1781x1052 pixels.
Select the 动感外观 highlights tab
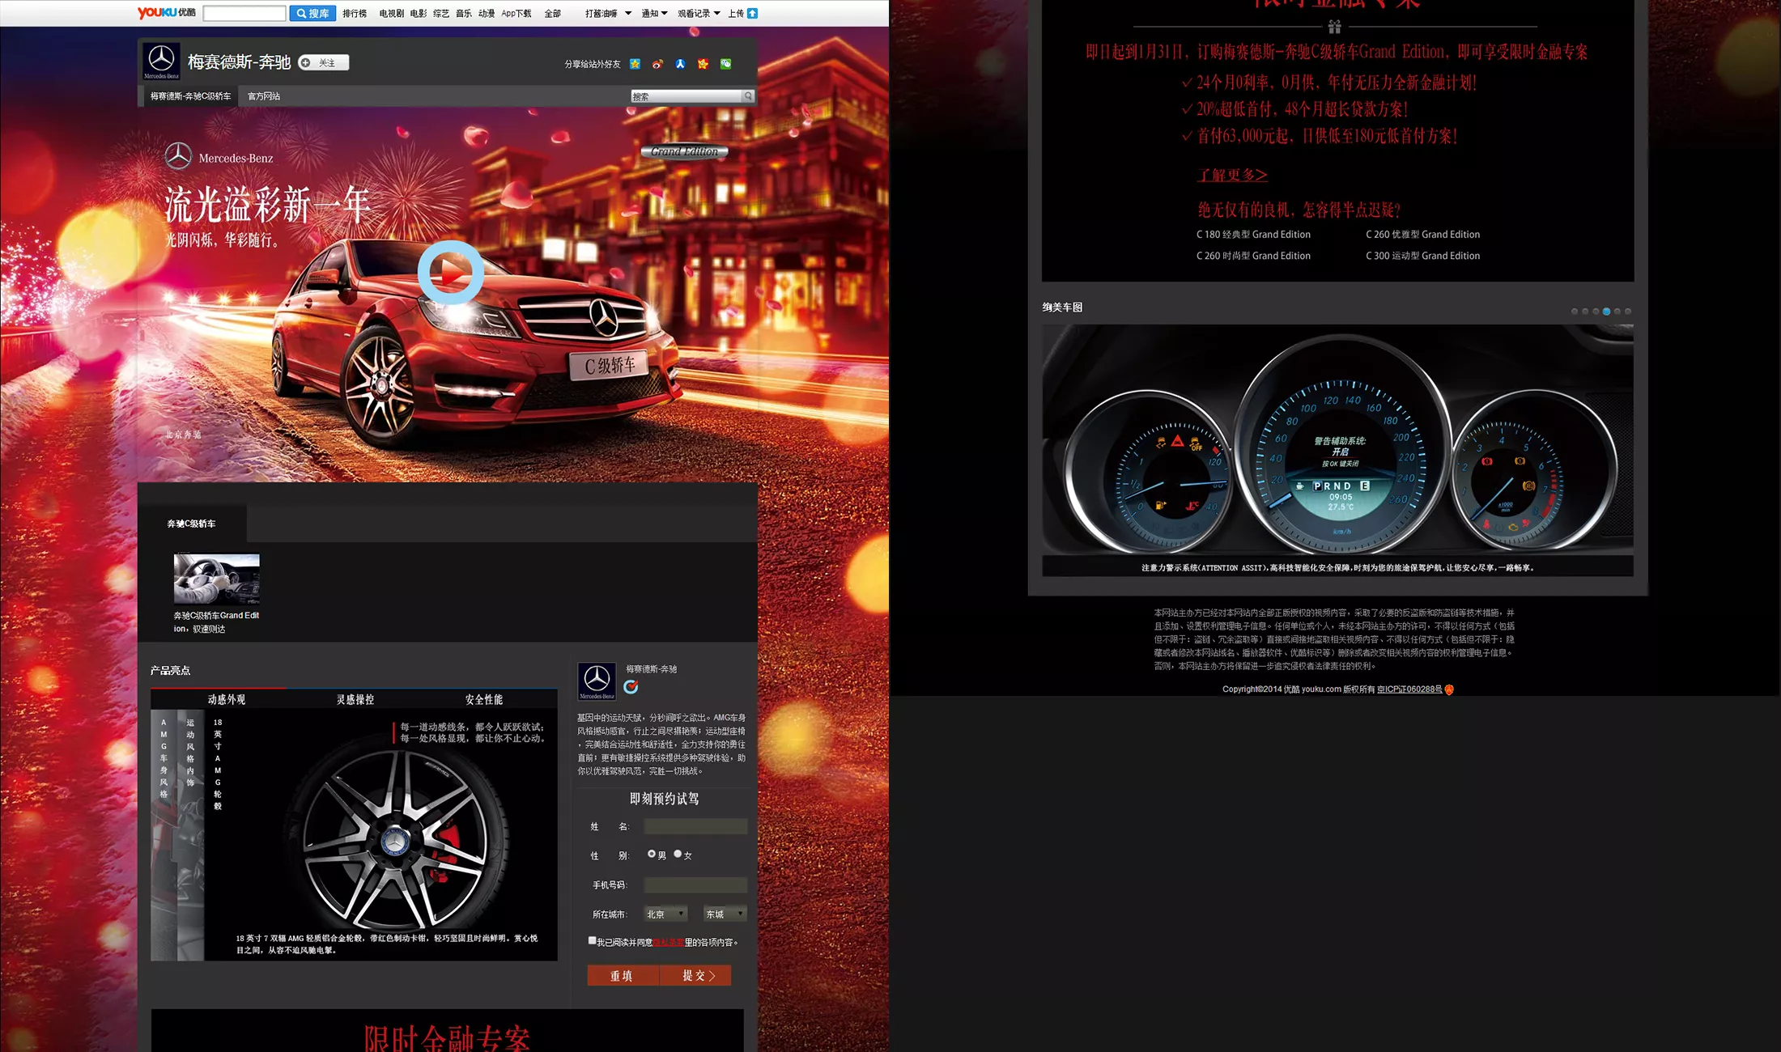(x=227, y=699)
